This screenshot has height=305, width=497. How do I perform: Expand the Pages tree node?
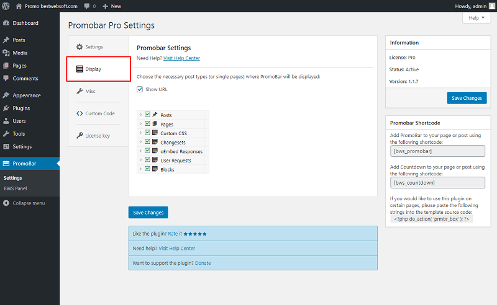pyautogui.click(x=140, y=124)
